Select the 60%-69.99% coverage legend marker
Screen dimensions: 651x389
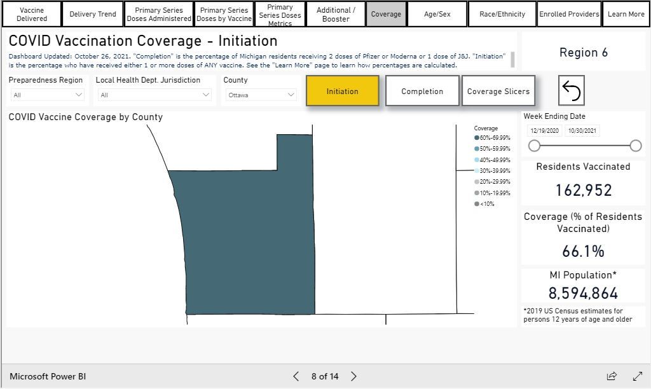477,137
